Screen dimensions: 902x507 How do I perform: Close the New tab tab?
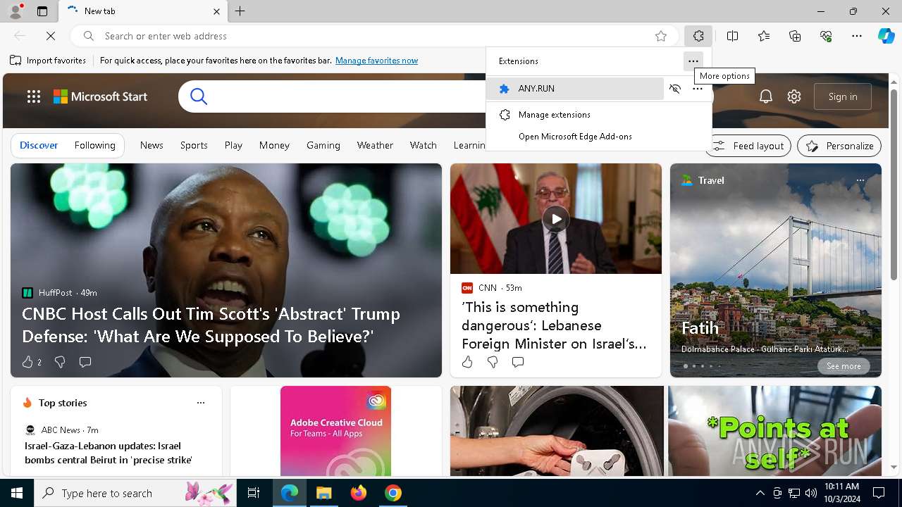click(216, 11)
